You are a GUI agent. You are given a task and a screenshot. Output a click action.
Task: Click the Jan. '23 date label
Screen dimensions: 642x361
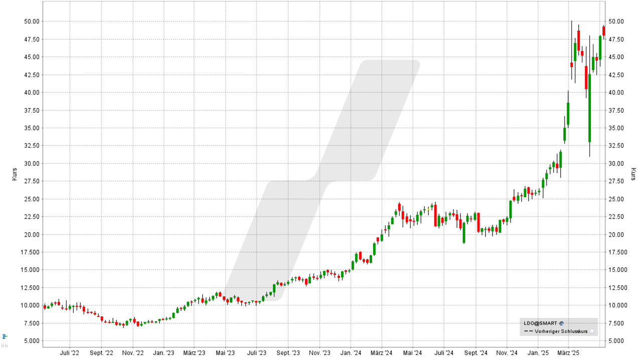(x=165, y=353)
